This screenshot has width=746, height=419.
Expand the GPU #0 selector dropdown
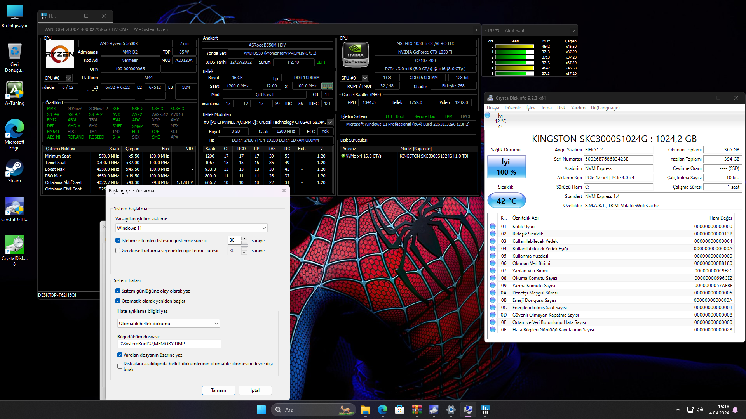[x=365, y=78]
